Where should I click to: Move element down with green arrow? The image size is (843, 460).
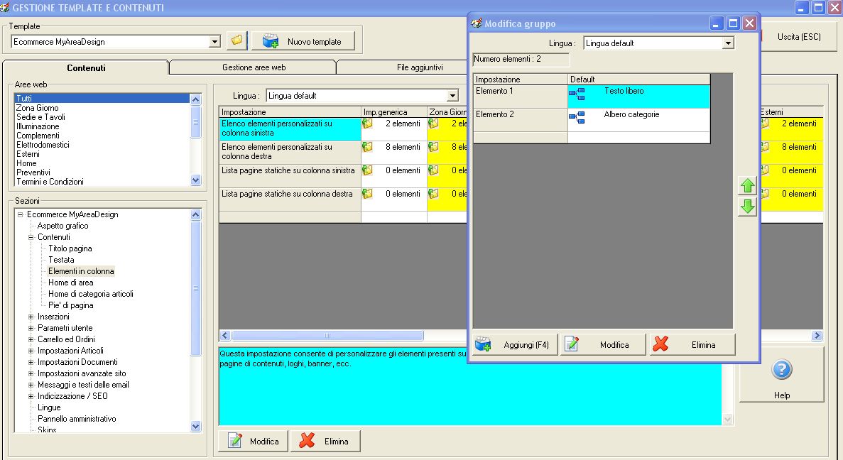(747, 207)
